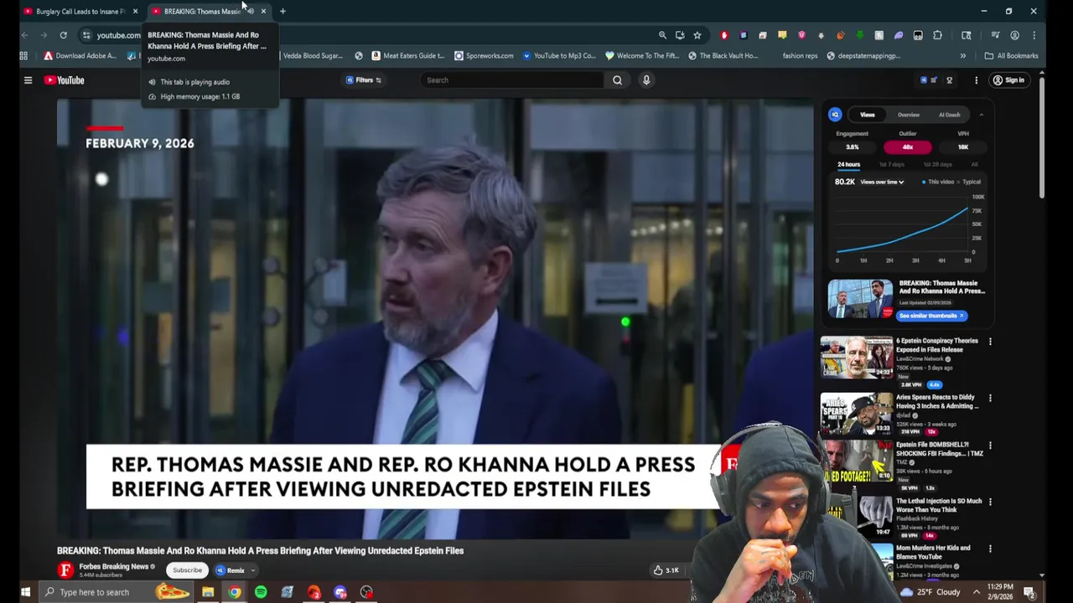Collapse the stats panel with chevron

pos(981,115)
